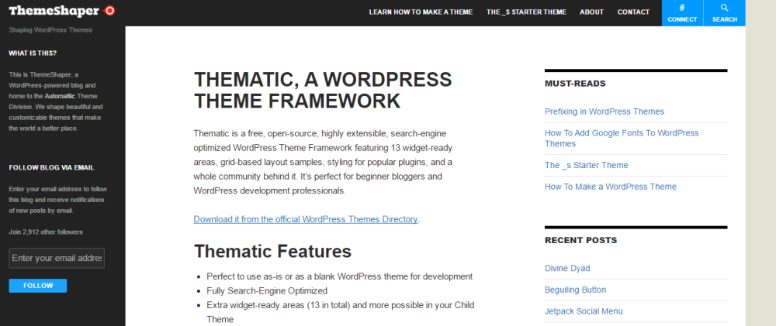Open download link for WordPress Themes Directory
The width and height of the screenshot is (776, 326).
(306, 219)
